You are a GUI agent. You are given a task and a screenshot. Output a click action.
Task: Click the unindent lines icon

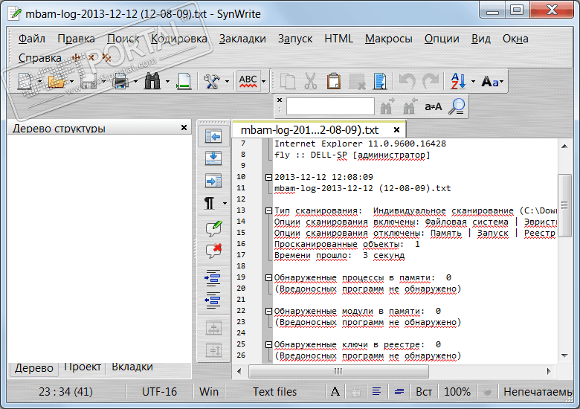pos(213,300)
